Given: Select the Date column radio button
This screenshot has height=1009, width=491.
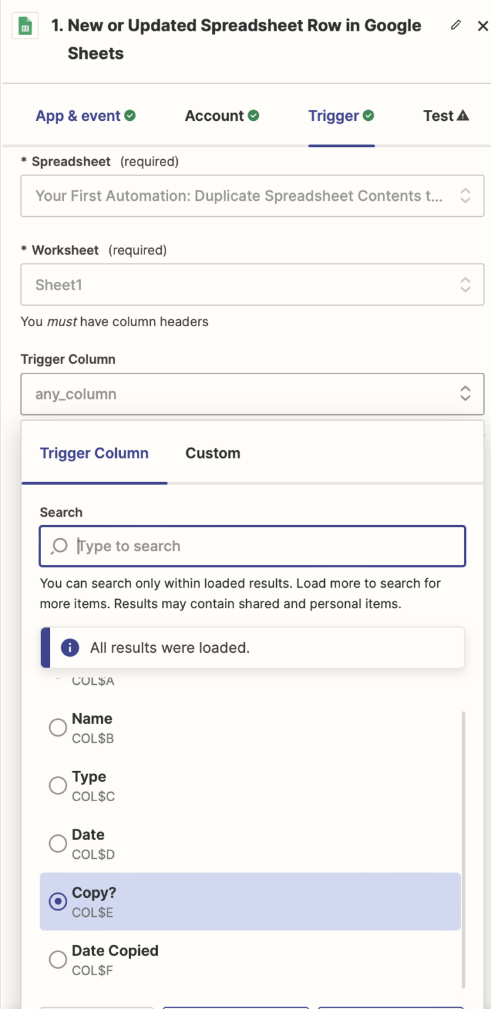Looking at the screenshot, I should tap(58, 843).
